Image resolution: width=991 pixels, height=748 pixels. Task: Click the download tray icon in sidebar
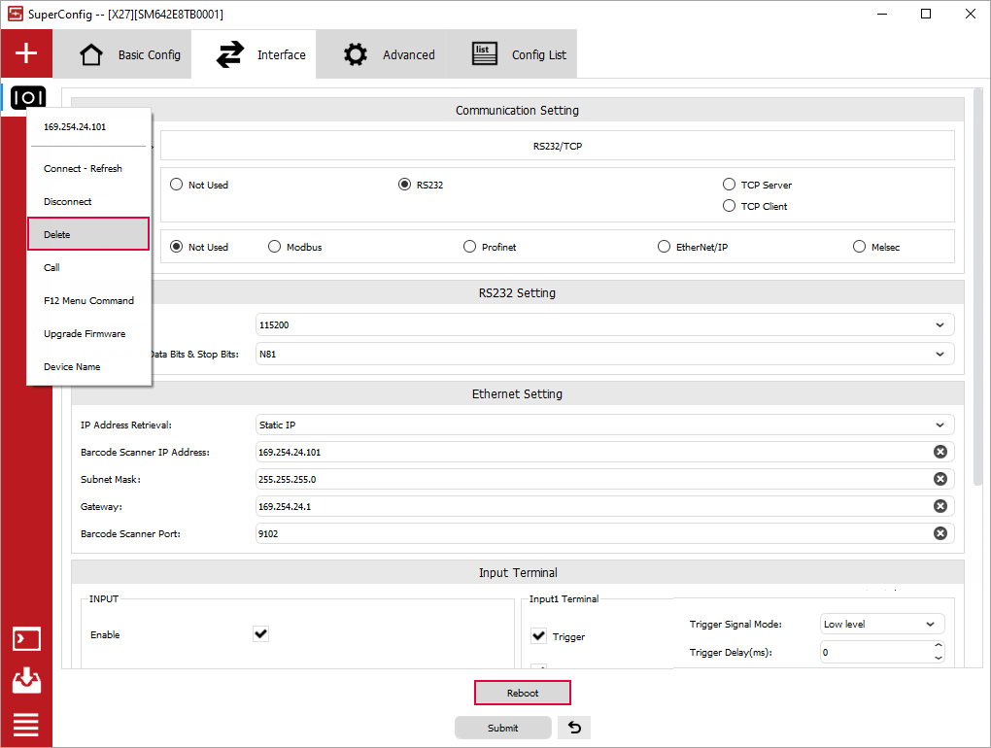tap(26, 681)
